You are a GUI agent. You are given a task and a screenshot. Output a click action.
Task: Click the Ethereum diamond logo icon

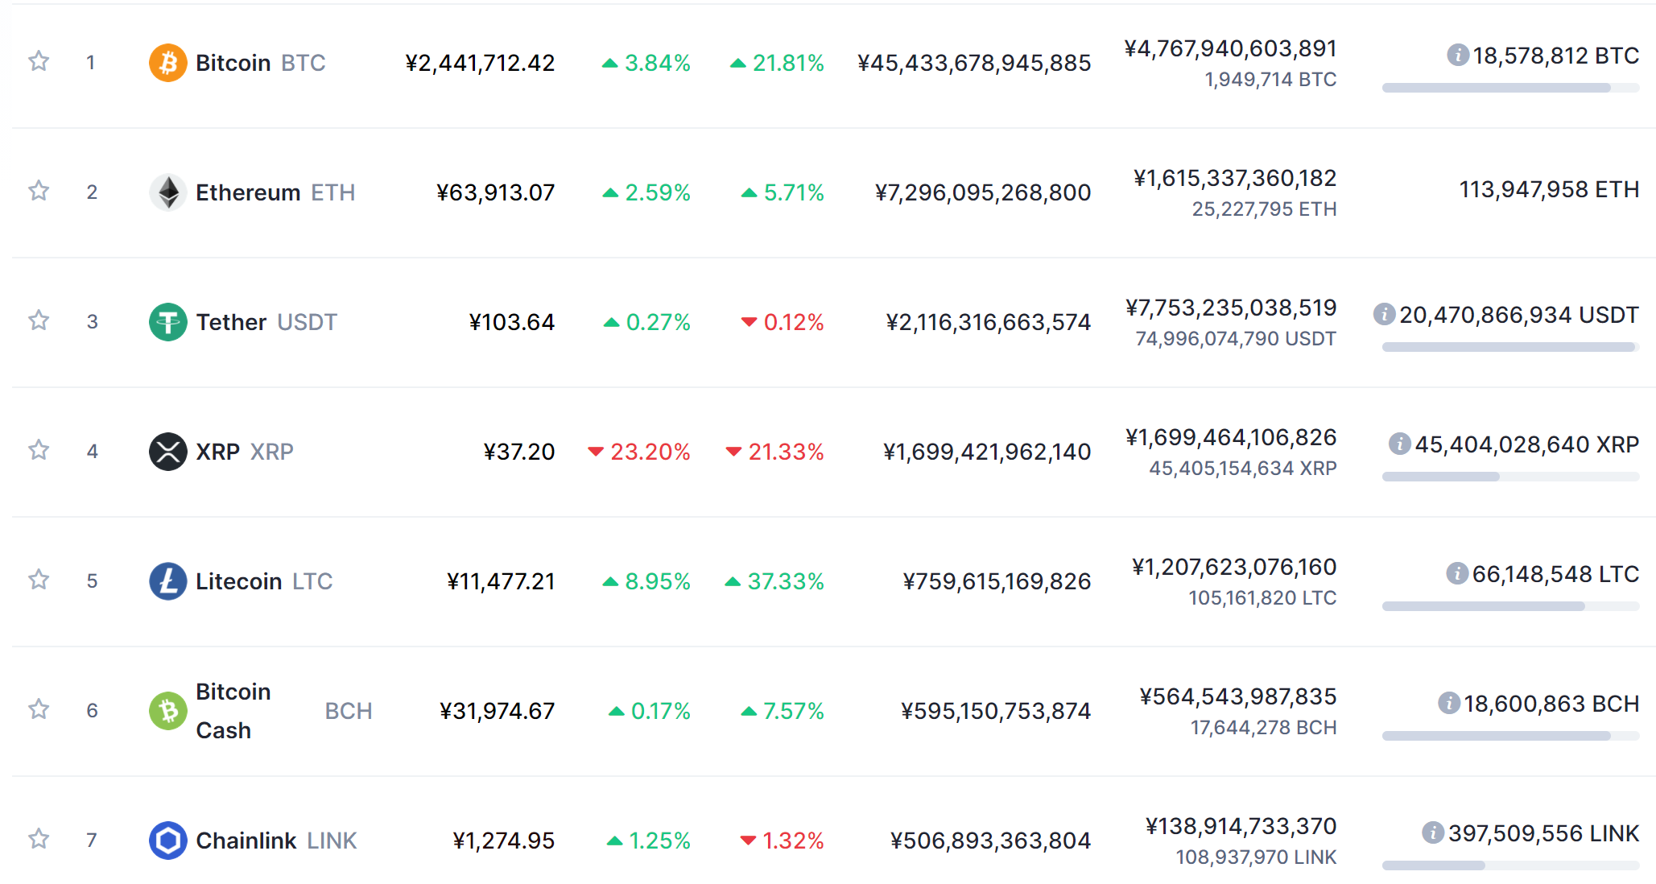(167, 192)
